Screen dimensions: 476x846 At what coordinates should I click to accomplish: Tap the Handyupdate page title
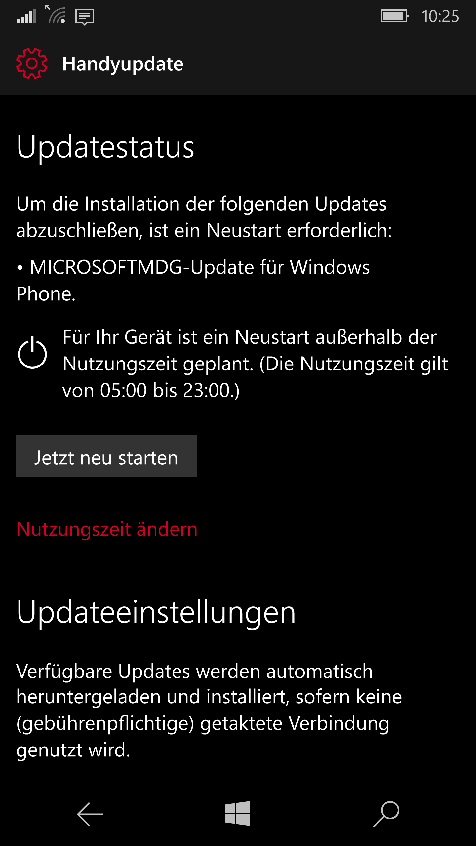tap(123, 64)
